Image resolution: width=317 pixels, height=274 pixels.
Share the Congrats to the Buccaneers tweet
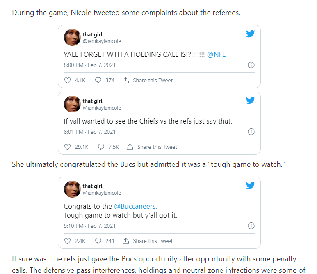[x=148, y=241]
